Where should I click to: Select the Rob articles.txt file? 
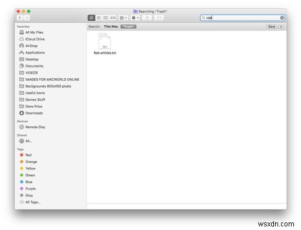click(105, 44)
